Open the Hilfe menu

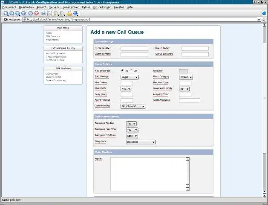pyautogui.click(x=130, y=7)
